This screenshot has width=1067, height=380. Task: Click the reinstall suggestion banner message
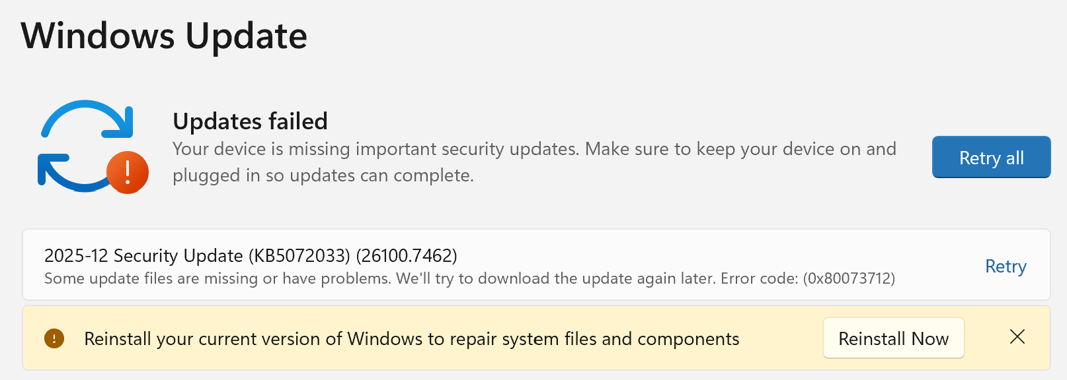coord(412,338)
